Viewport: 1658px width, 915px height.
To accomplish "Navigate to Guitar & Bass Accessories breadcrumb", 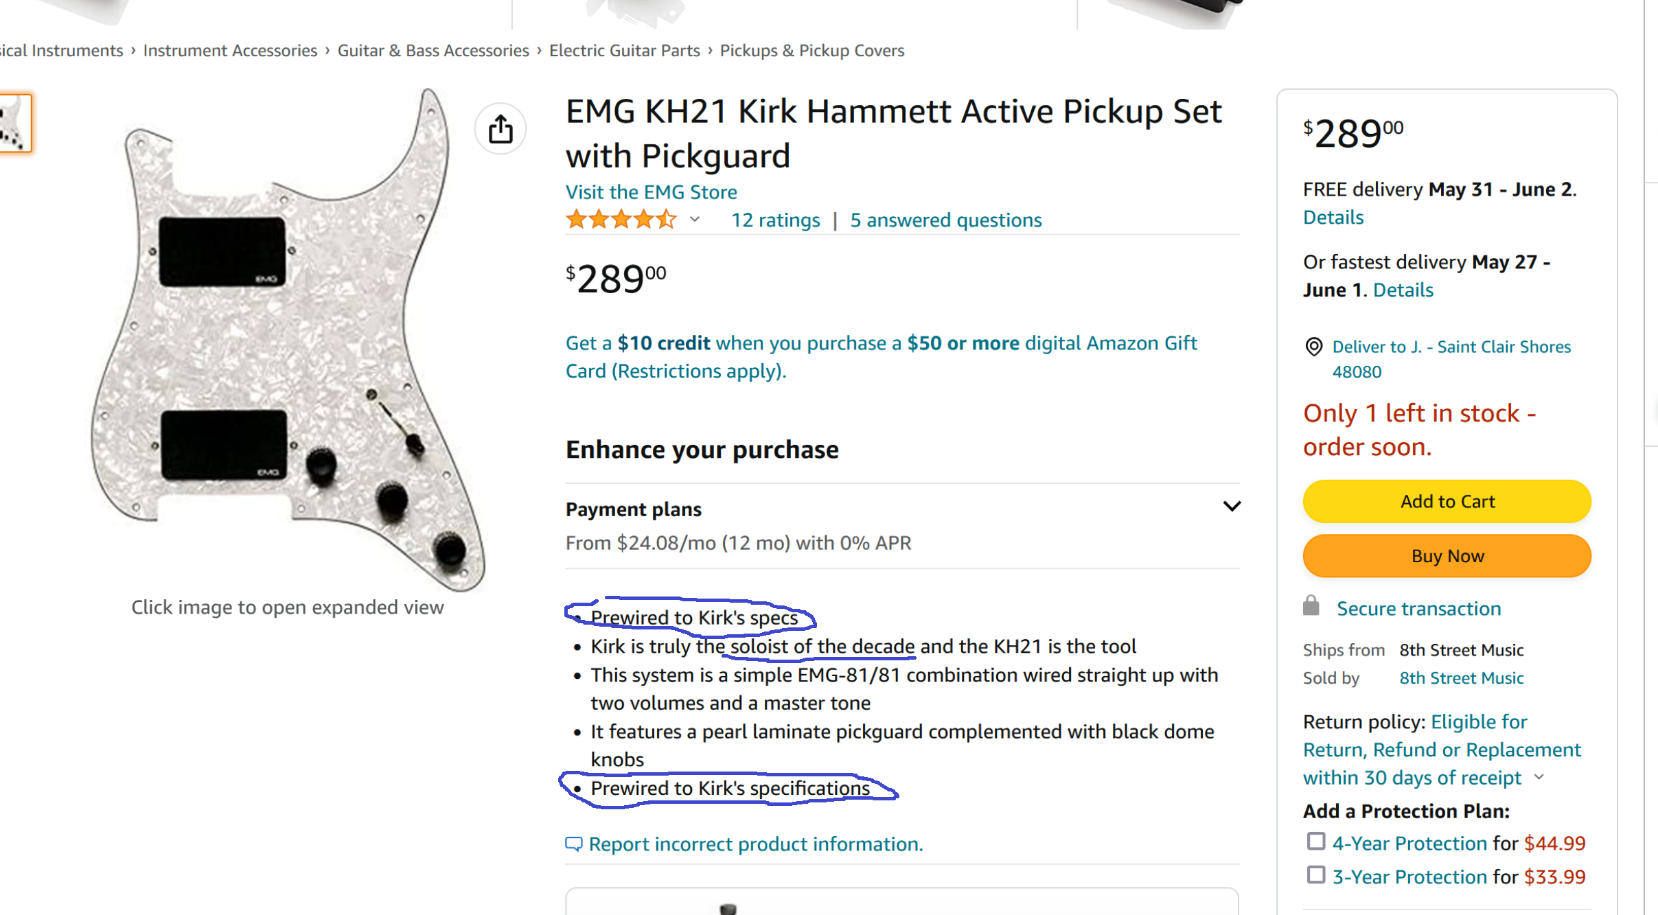I will (x=433, y=51).
